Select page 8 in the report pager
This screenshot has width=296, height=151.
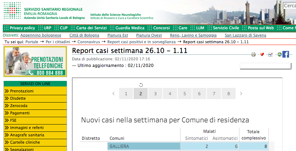click(228, 93)
